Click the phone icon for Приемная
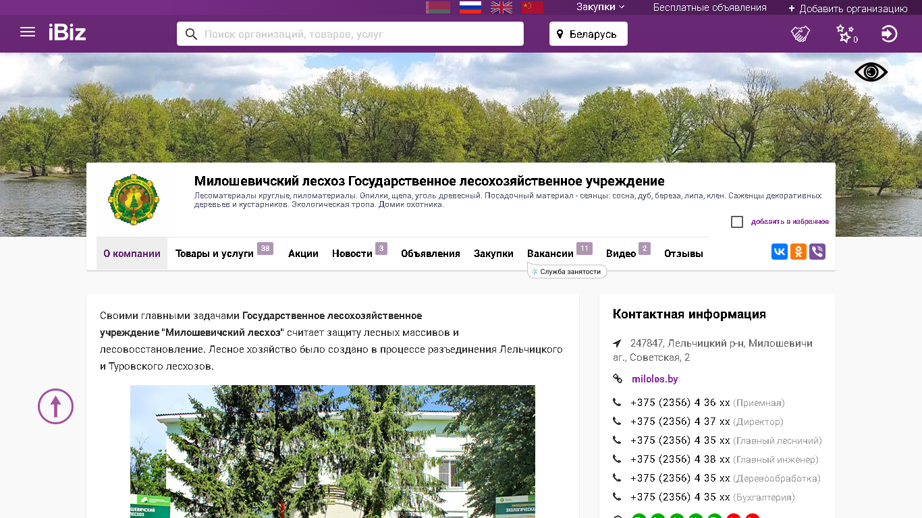The image size is (922, 518). (x=617, y=403)
